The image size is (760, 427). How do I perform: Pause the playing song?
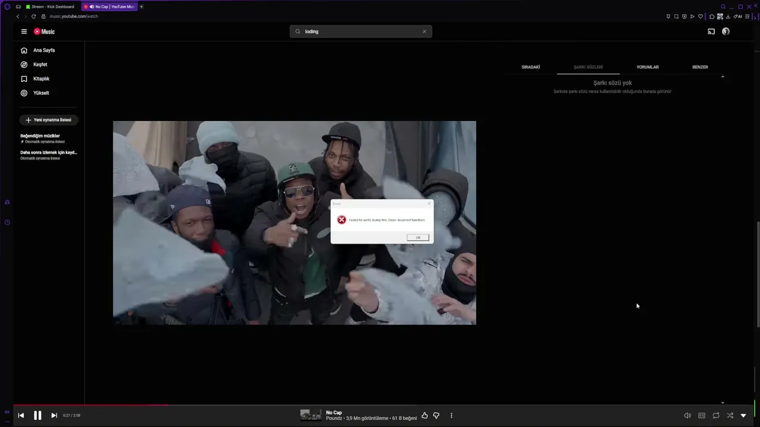37,416
